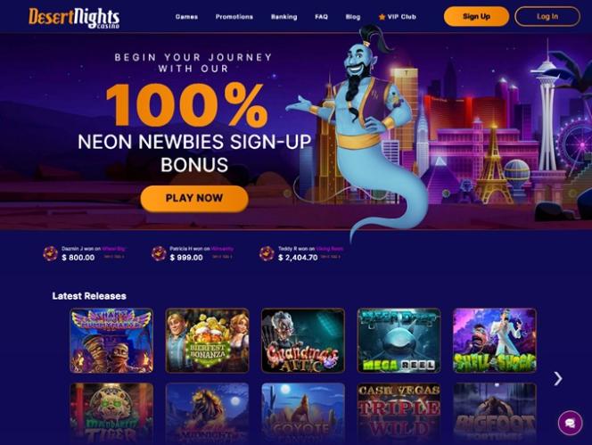Click the orange Sign Up button
The height and width of the screenshot is (445, 592).
(476, 16)
